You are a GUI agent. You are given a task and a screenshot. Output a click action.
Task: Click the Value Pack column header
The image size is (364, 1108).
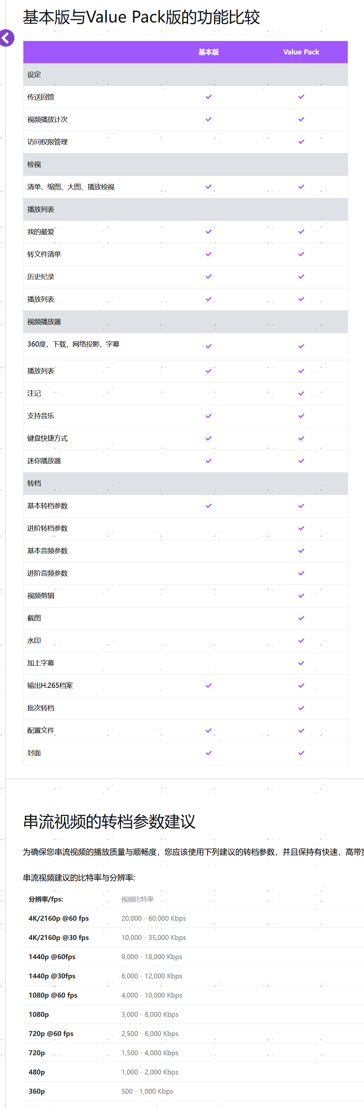[301, 52]
